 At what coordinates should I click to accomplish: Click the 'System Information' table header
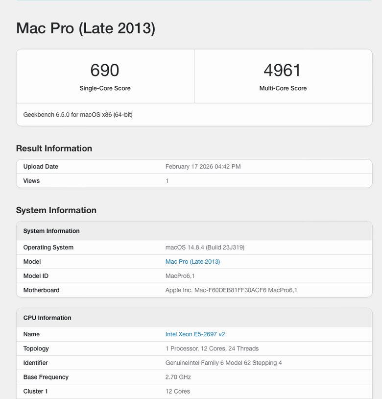point(51,231)
